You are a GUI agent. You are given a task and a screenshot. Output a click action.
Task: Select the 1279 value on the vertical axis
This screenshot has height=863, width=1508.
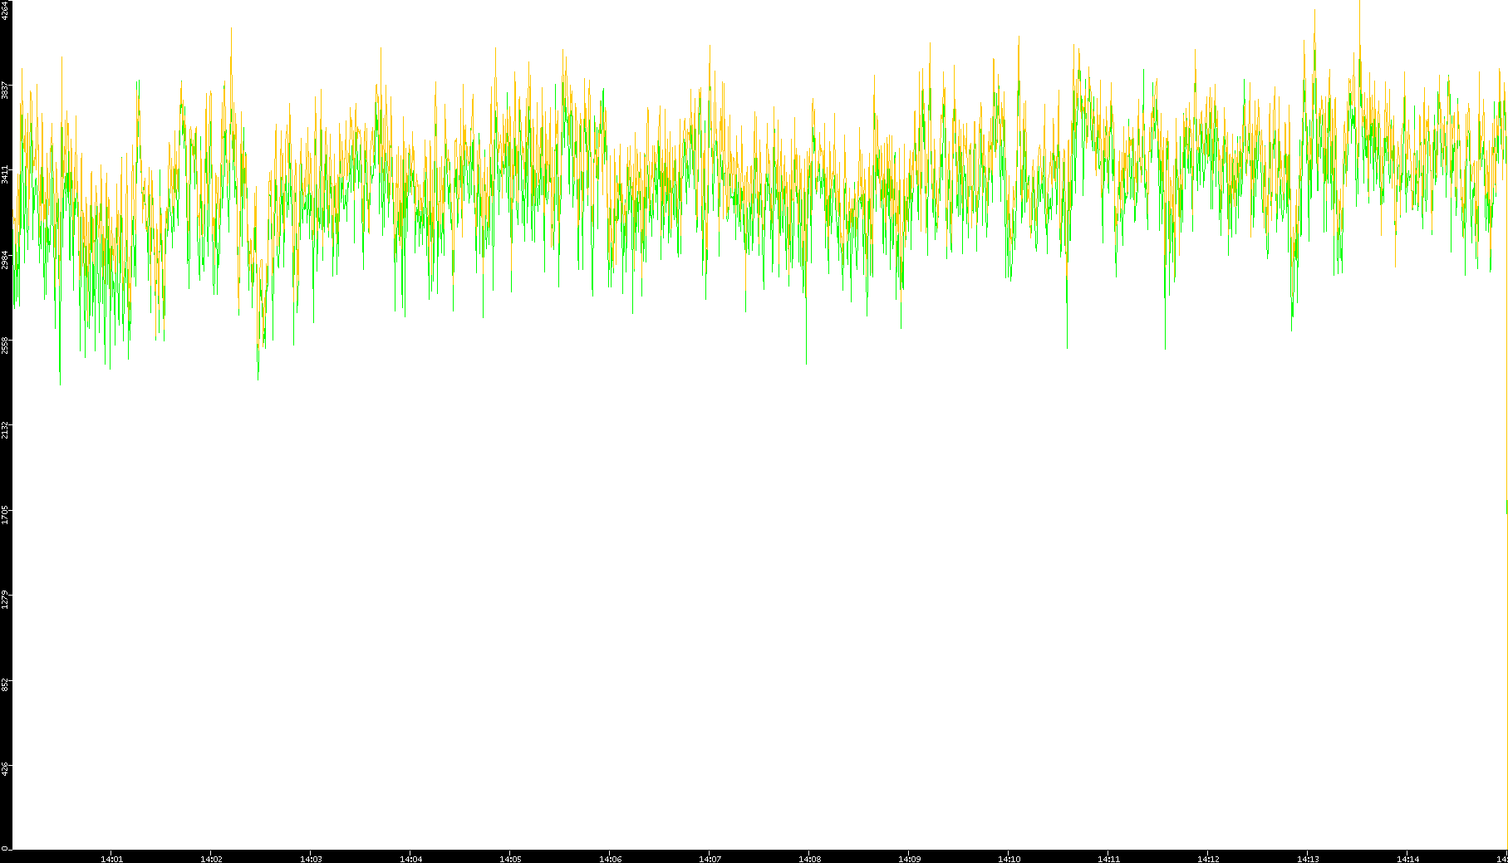coord(6,599)
